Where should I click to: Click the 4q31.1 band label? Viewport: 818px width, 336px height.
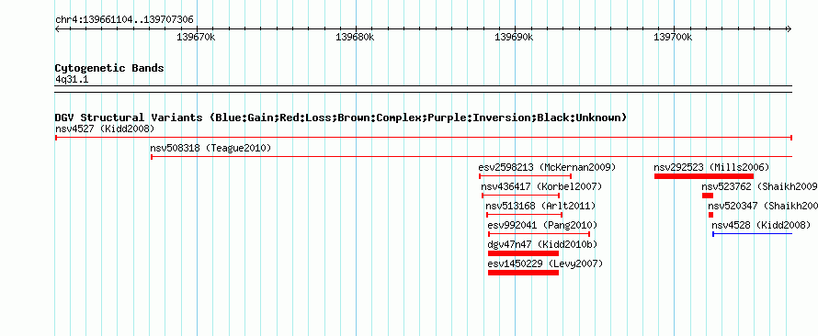tap(72, 80)
